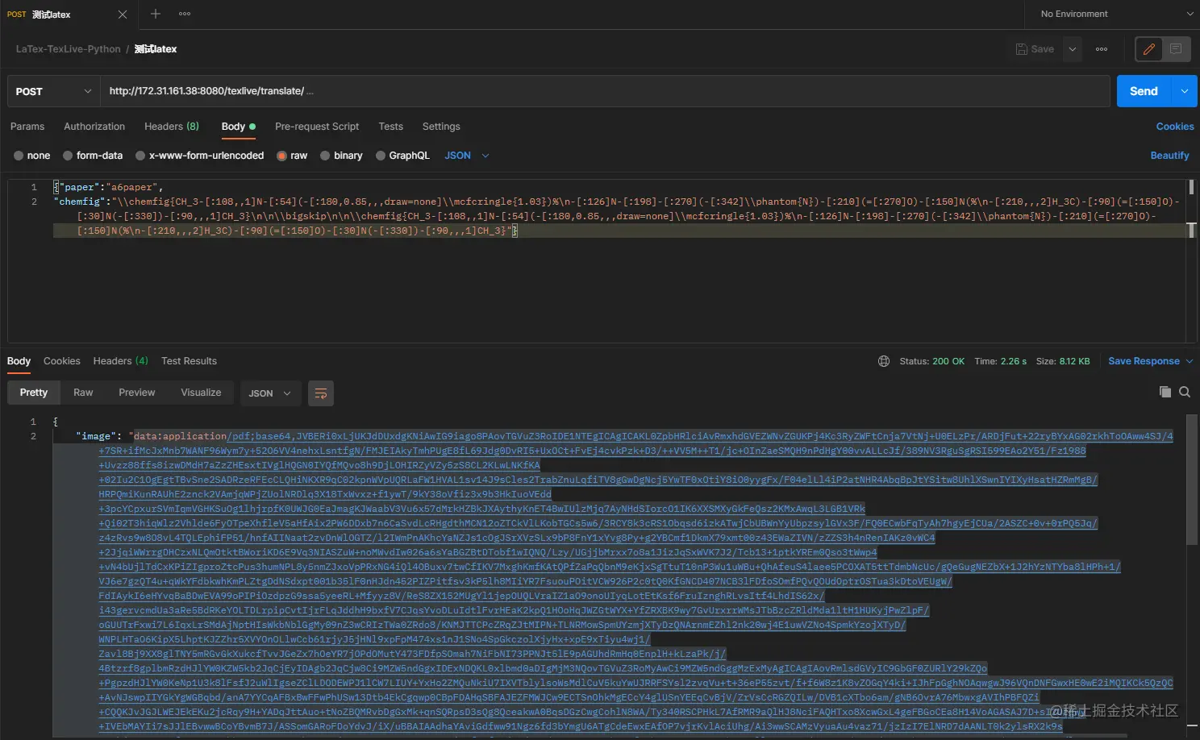Image resolution: width=1200 pixels, height=740 pixels.
Task: Click the response Size 8.12 KB value
Action: 1063,361
